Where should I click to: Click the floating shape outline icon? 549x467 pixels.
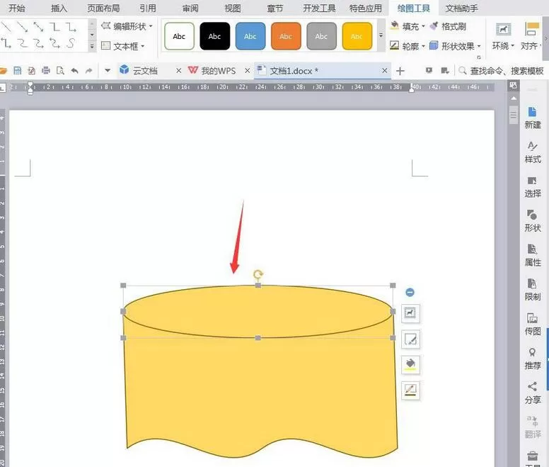(x=410, y=390)
